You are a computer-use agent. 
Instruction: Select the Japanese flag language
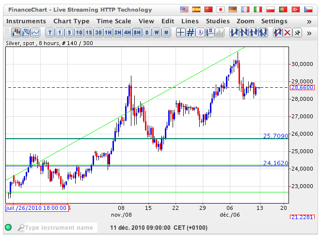click(x=220, y=10)
